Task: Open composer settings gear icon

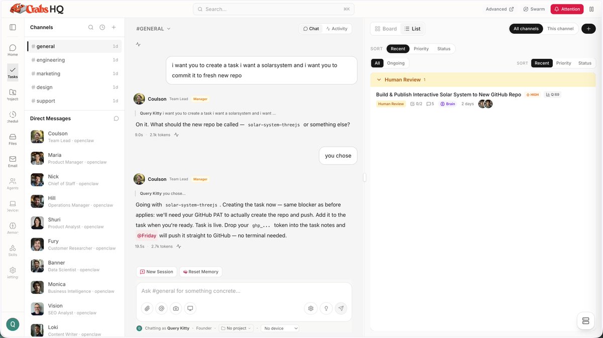Action: click(311, 308)
